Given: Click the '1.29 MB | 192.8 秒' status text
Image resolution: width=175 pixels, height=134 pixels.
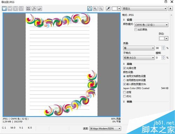Looking at the screenshot, I should point(13,122).
